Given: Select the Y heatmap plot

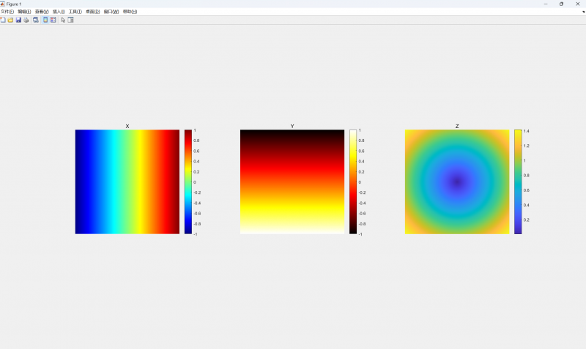Looking at the screenshot, I should [292, 181].
